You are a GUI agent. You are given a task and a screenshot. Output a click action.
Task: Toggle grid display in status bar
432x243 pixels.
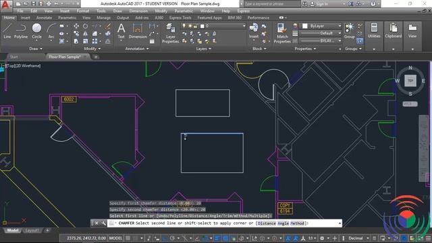[x=128, y=238]
